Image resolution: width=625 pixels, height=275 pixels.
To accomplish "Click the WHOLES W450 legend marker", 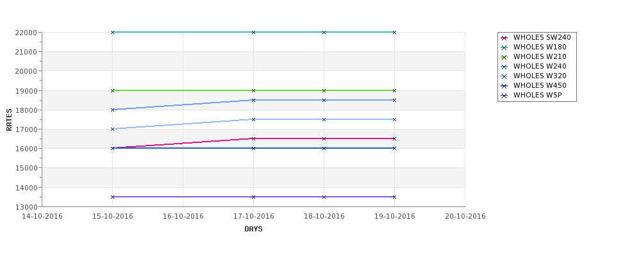I will click(504, 86).
